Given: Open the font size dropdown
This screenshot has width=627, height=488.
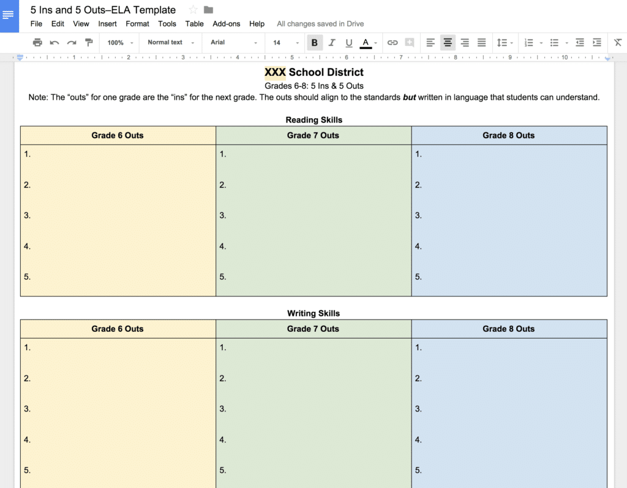Looking at the screenshot, I should 282,42.
